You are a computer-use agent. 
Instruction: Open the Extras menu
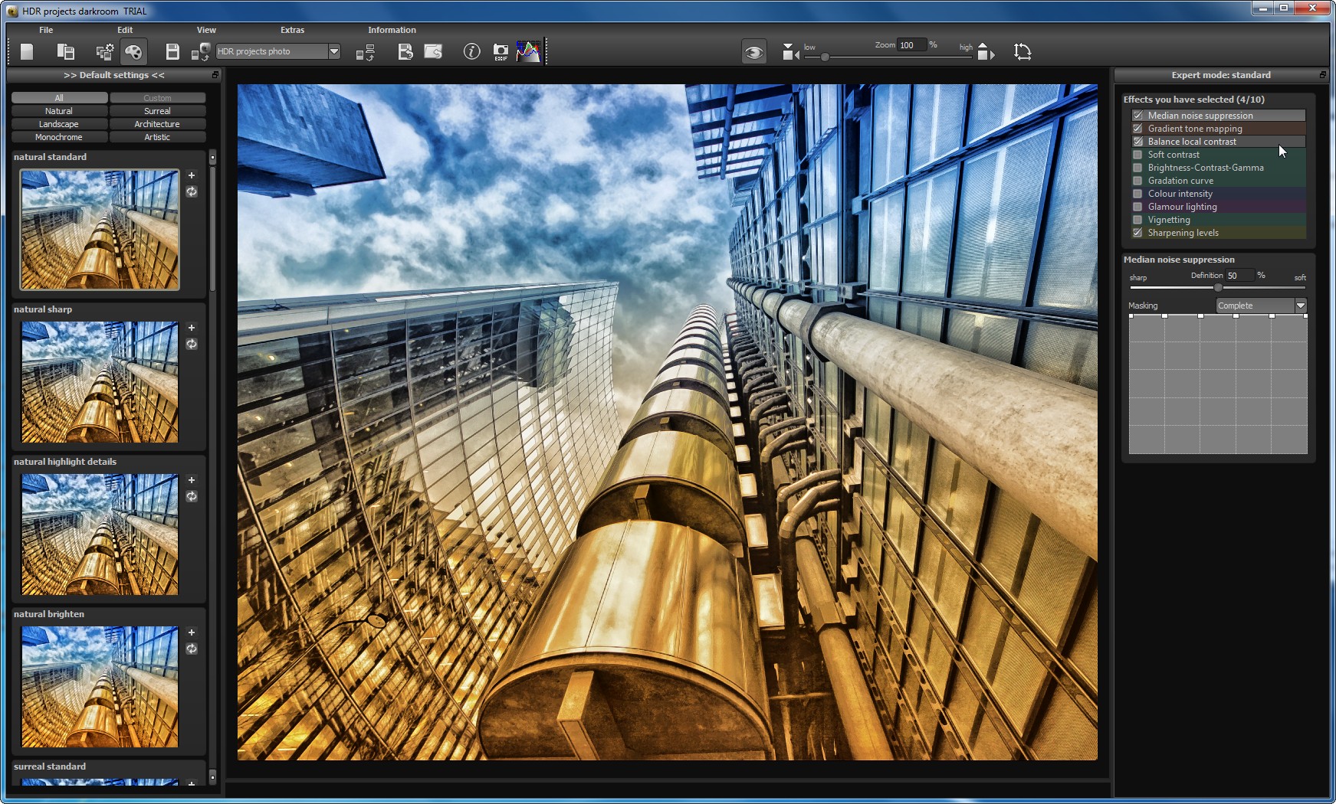[x=292, y=30]
